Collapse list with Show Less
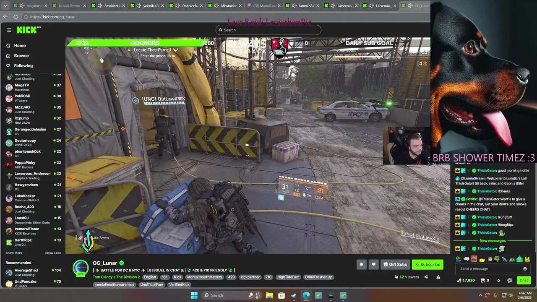537x302 pixels. 53,253
